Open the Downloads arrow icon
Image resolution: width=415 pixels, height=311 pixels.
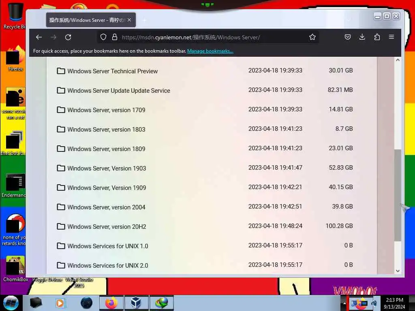pos(362,37)
